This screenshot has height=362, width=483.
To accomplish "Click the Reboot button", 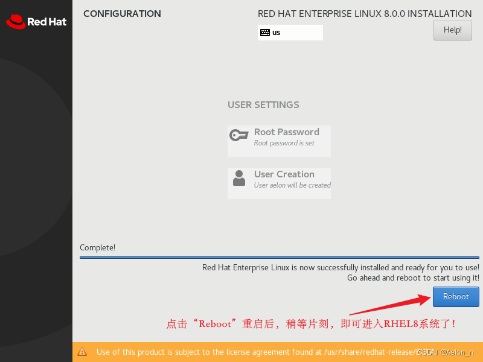I will (x=456, y=297).
